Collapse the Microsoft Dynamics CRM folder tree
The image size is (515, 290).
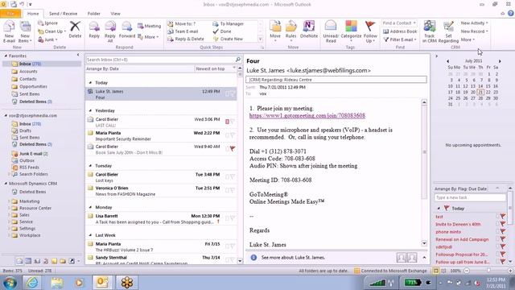pyautogui.click(x=6, y=184)
